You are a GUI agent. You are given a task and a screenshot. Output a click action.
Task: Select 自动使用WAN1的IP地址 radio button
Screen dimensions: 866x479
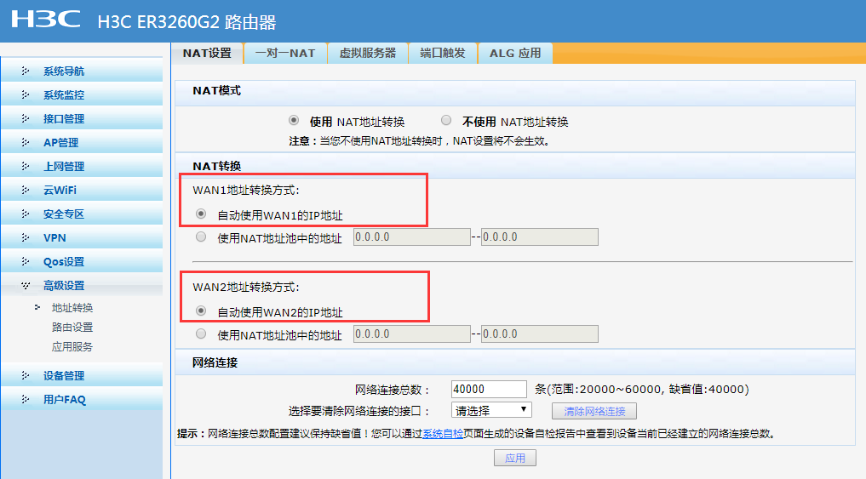coord(201,214)
